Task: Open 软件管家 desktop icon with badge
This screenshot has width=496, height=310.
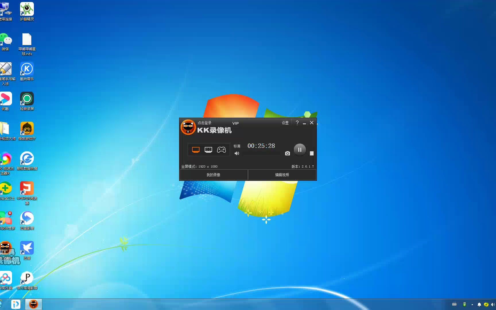Action: point(6,220)
